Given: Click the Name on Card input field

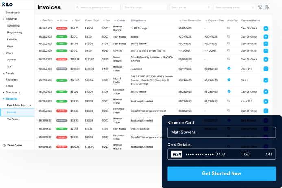Looking at the screenshot, I should point(221,132).
